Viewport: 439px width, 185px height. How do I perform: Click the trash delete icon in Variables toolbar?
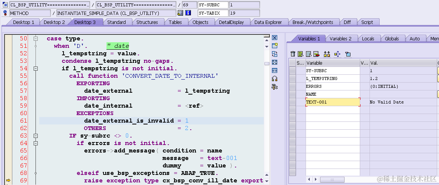(293, 54)
